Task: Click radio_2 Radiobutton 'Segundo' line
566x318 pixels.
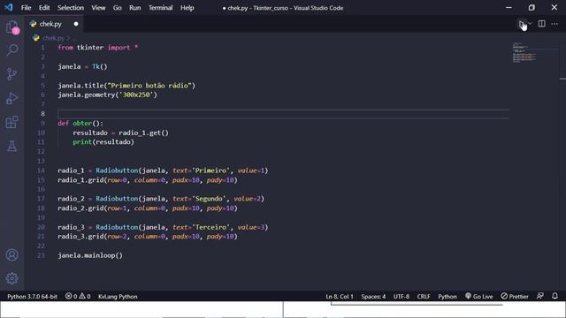Action: coord(161,199)
